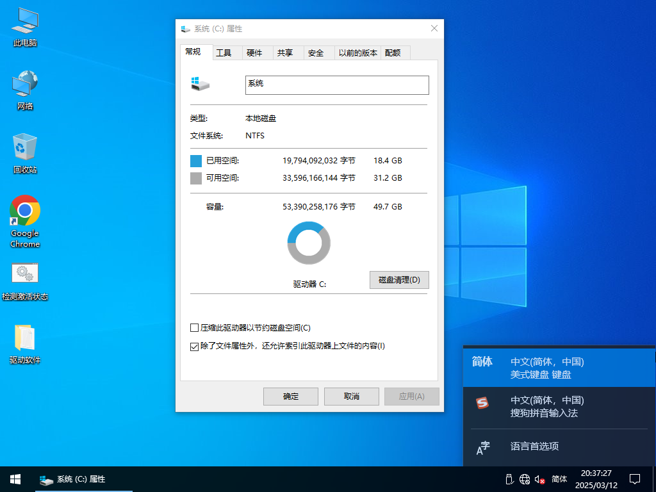Open the 回收站 recycle bin icon
Screen dimensions: 656x492
(x=25, y=147)
